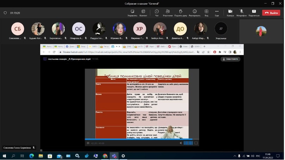
Task: Unmute the Микрофон (Microphone)
Action: click(x=241, y=12)
